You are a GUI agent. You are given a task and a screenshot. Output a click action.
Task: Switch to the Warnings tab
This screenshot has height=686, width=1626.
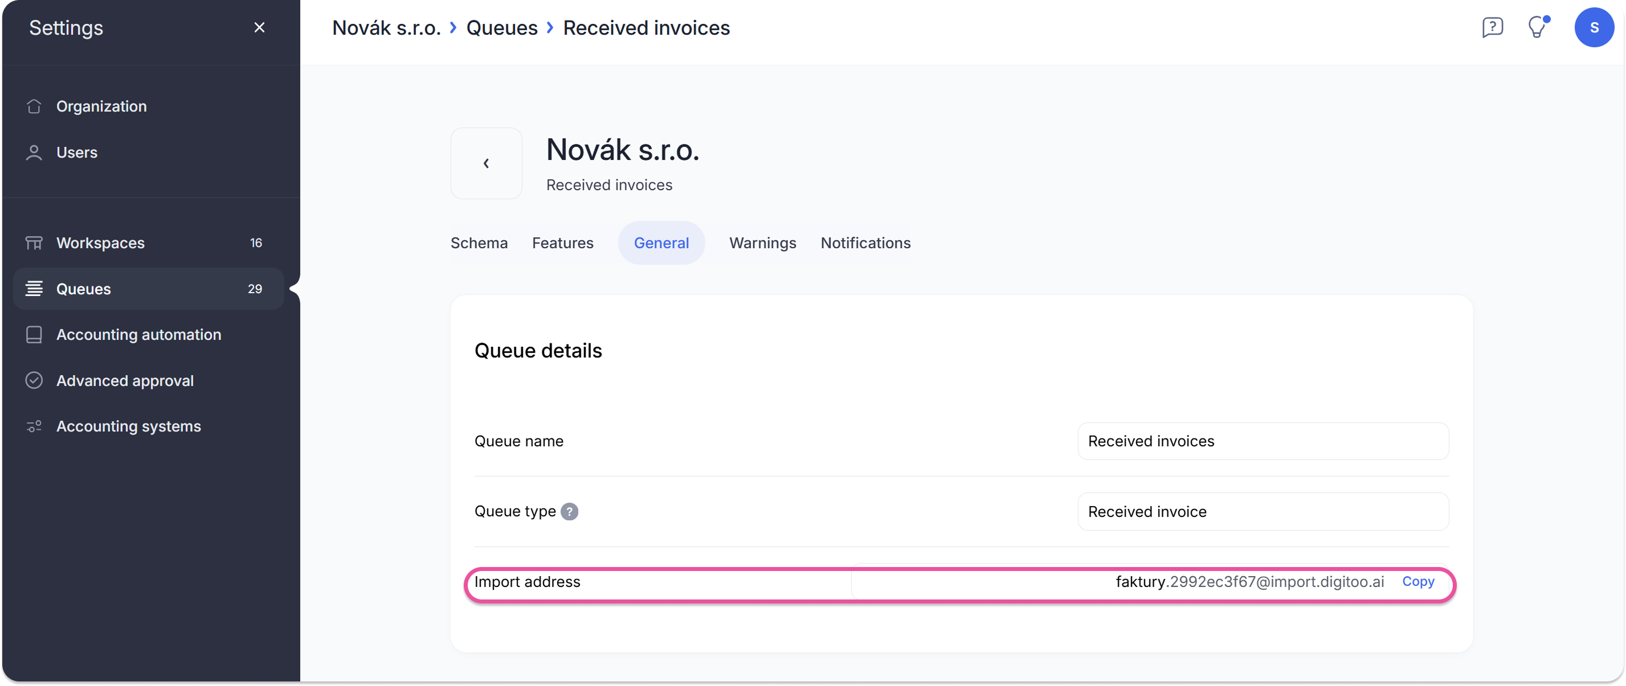[762, 243]
